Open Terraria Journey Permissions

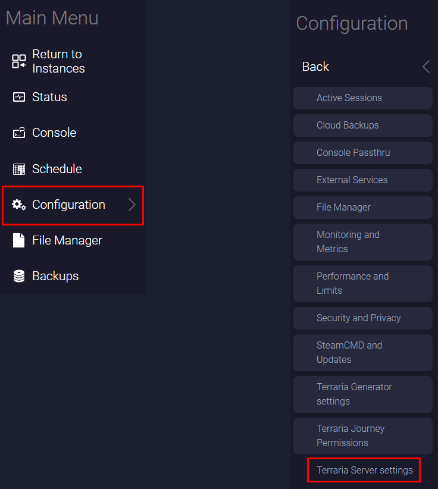point(362,435)
